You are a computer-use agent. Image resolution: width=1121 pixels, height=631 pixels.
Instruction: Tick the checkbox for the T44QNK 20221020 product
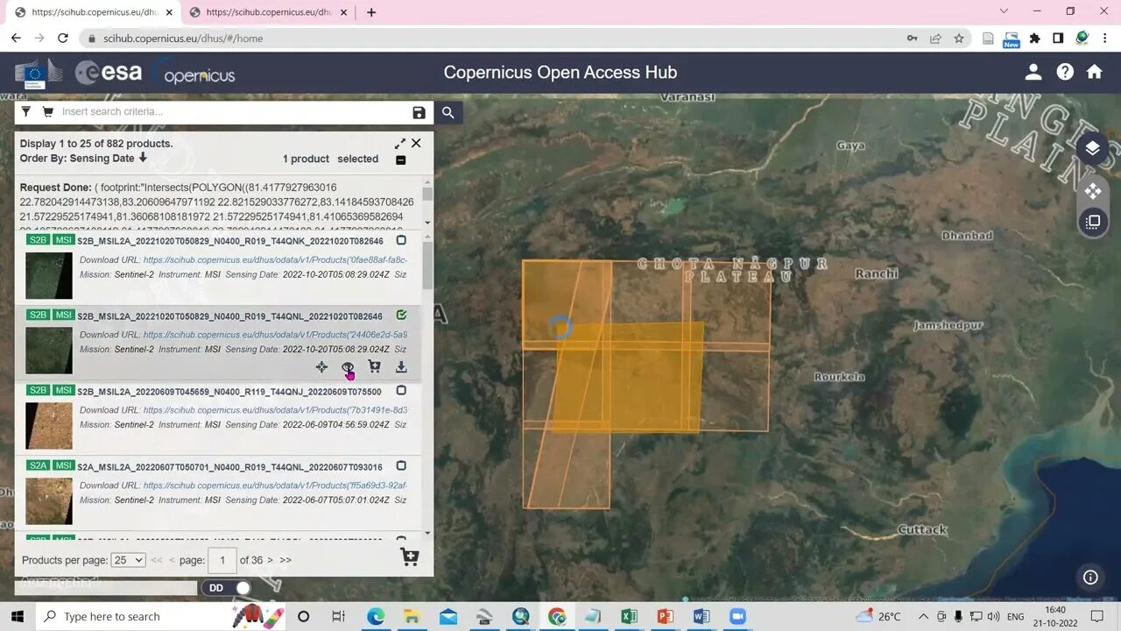point(401,240)
